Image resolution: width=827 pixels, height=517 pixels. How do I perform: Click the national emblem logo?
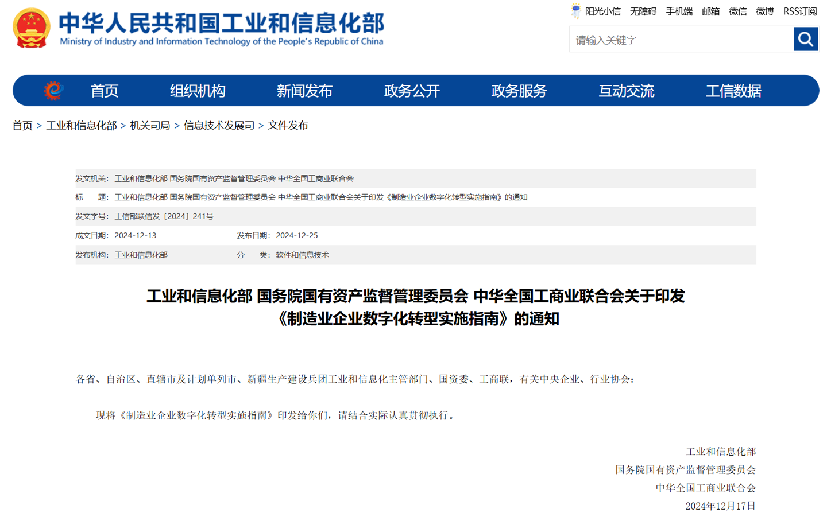(x=32, y=28)
